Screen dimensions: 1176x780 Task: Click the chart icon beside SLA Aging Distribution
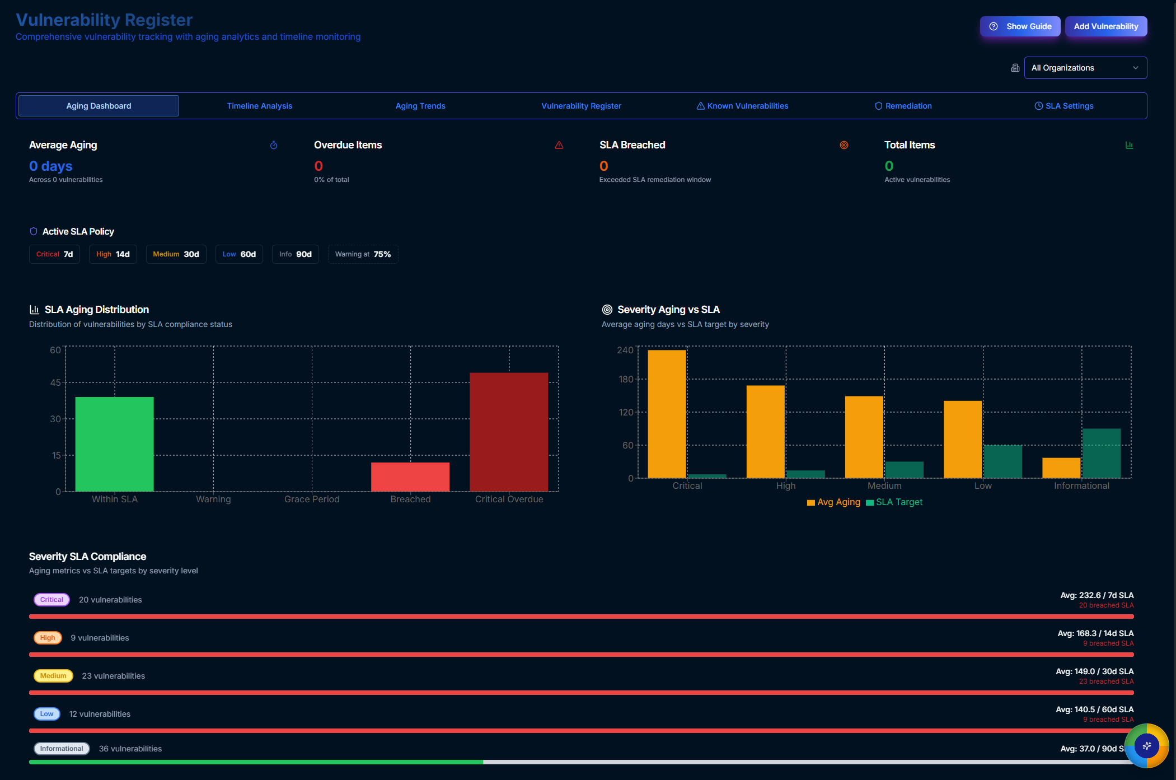(x=34, y=310)
